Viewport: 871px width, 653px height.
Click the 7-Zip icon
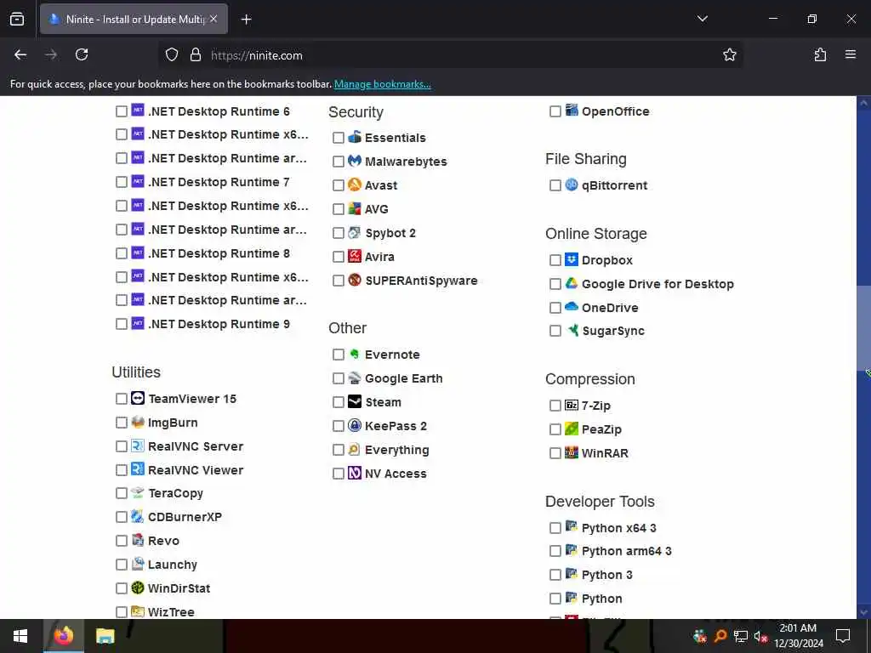point(572,405)
